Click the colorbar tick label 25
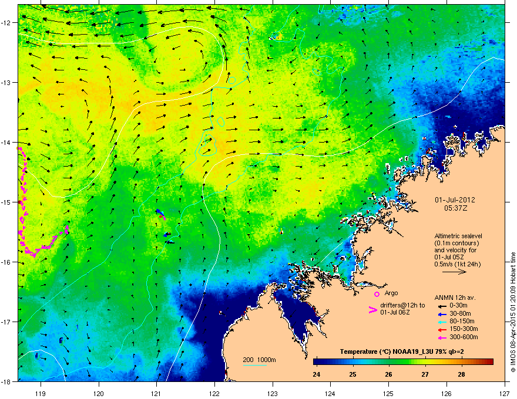517x399 pixels. pos(353,374)
